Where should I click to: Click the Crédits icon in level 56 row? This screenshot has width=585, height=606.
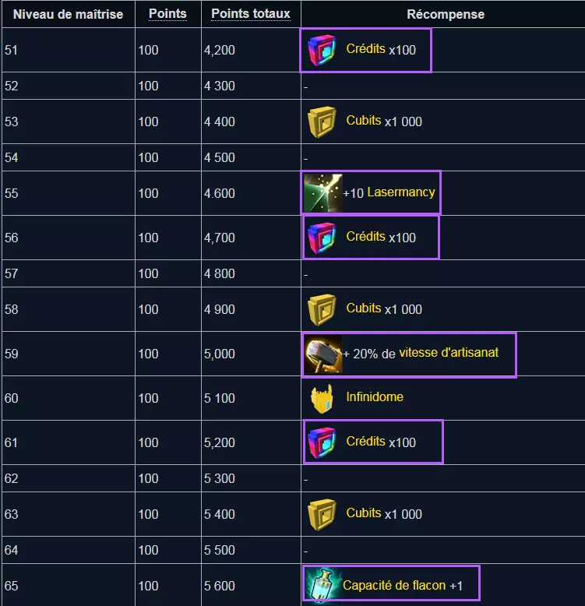pyautogui.click(x=322, y=238)
